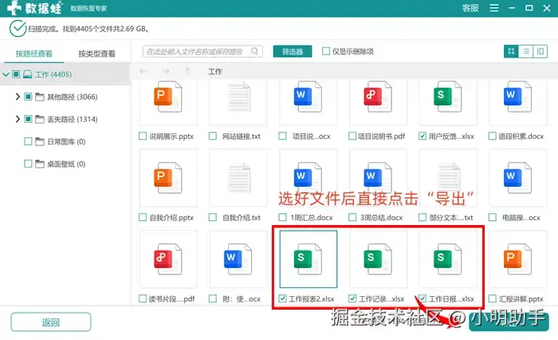The height and width of the screenshot is (340, 558).
Task: Uncheck the 工作报表2.xlsx checkbox
Action: coord(282,298)
